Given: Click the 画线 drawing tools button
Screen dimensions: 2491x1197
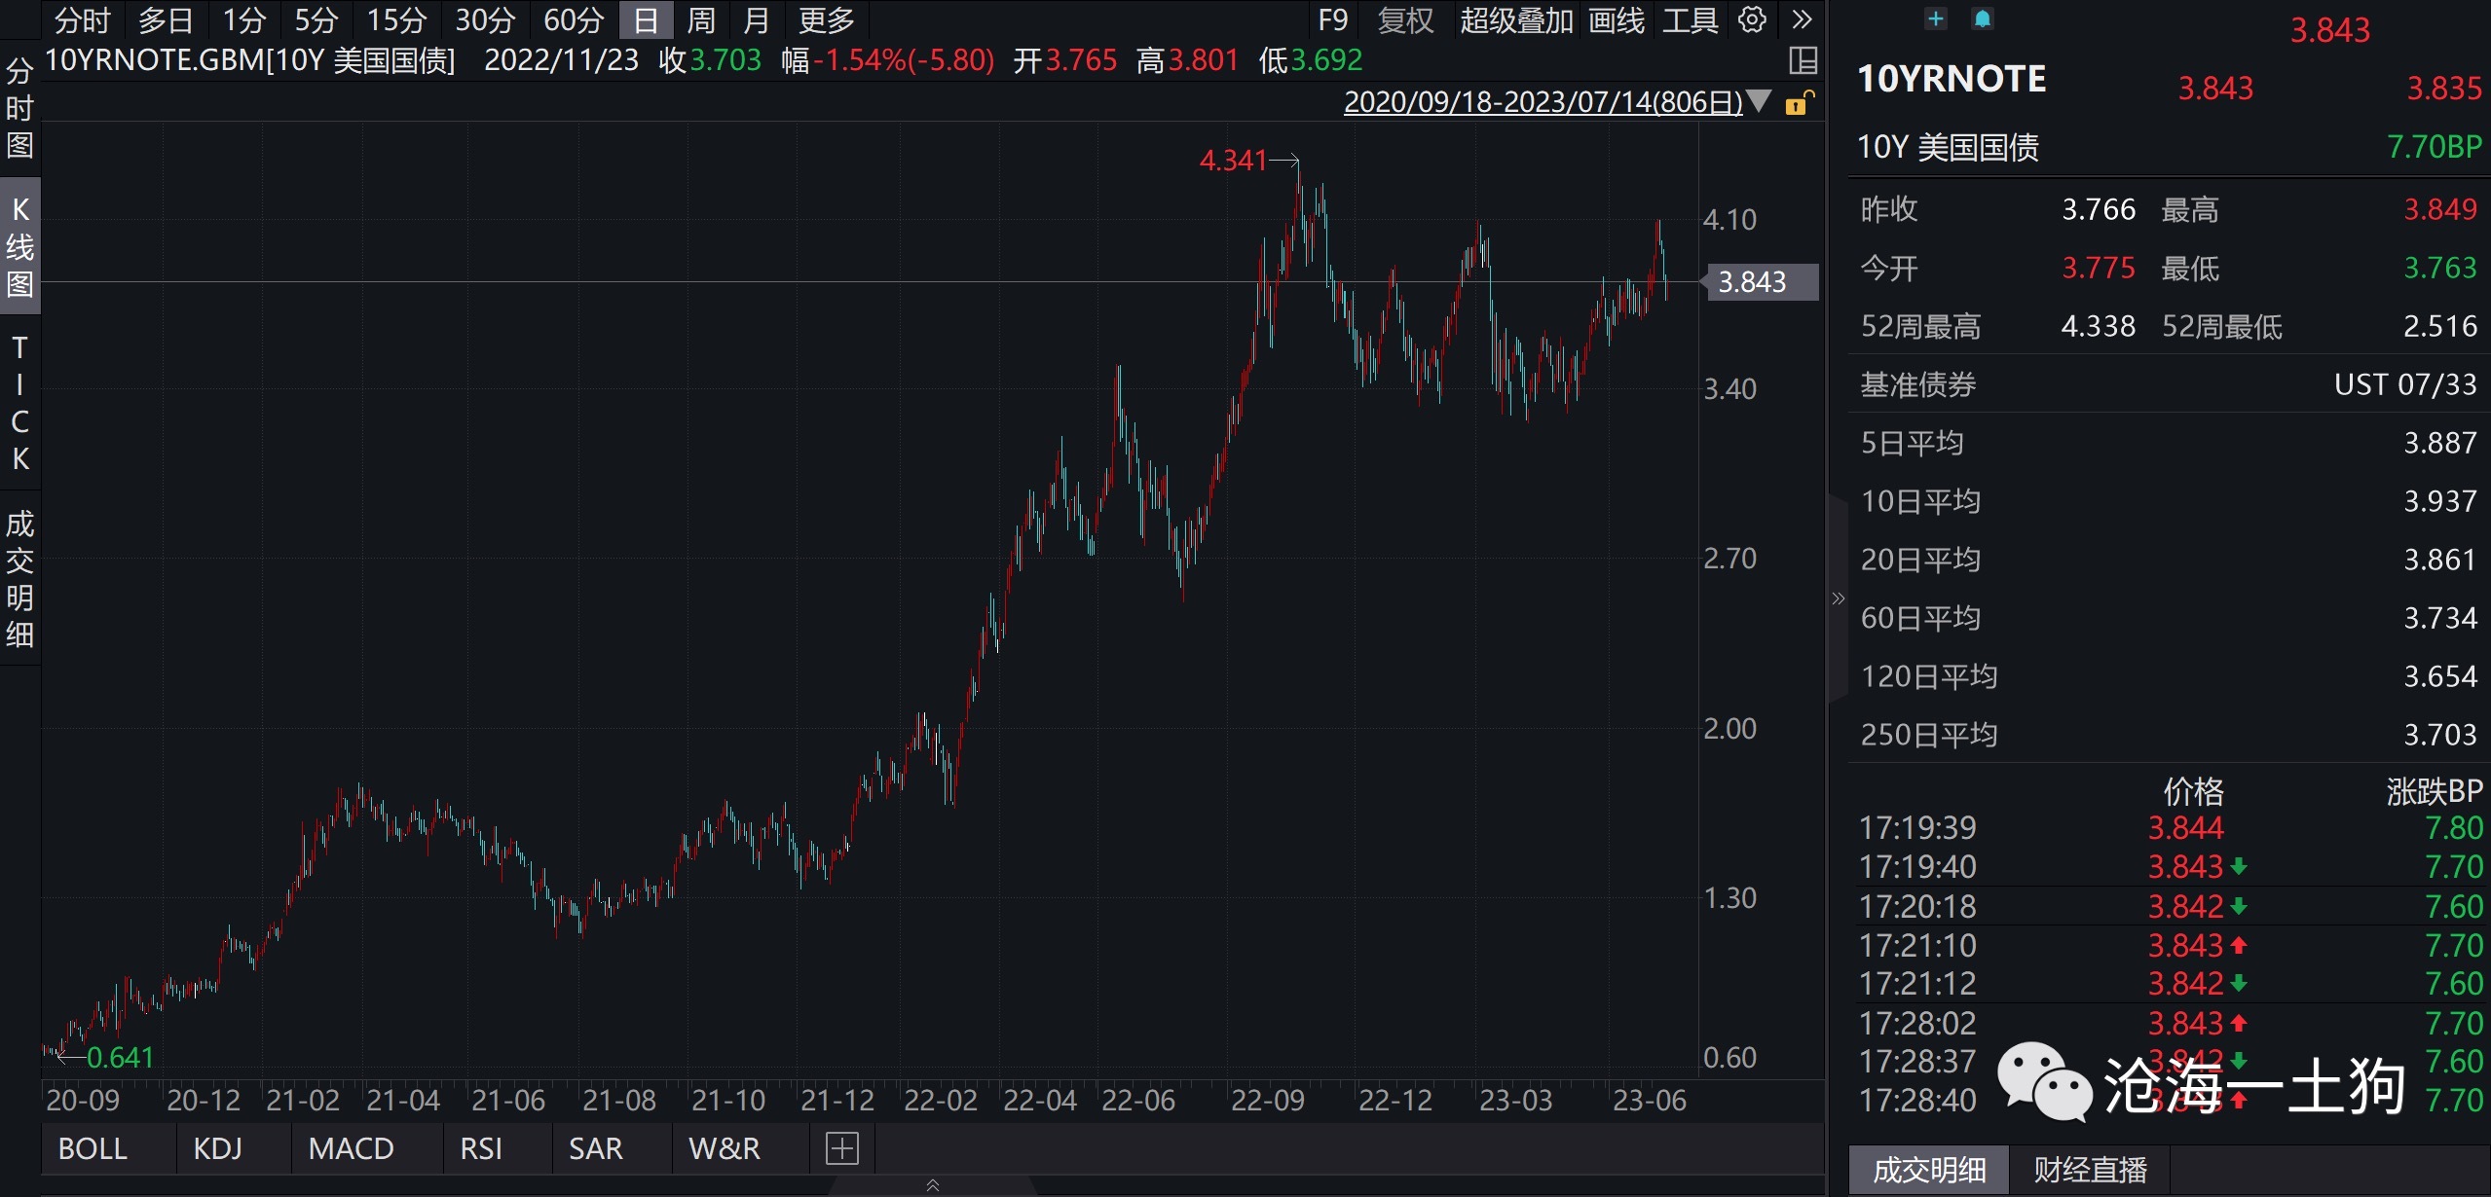Looking at the screenshot, I should (1617, 19).
